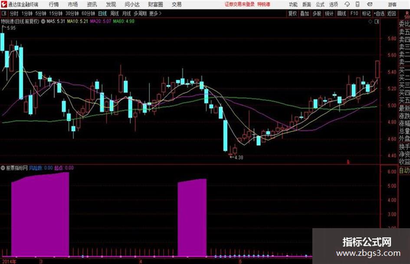This screenshot has width=410, height=264.
Task: Switch to the 分时 period tab
Action: (x=14, y=13)
